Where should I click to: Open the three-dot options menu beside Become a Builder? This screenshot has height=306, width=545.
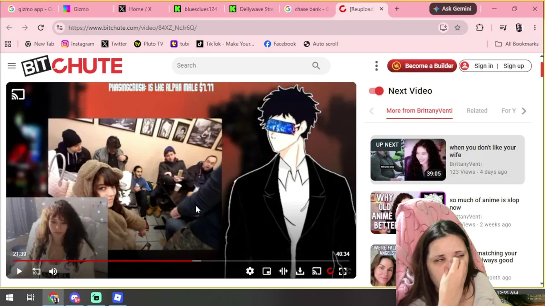[x=376, y=66]
